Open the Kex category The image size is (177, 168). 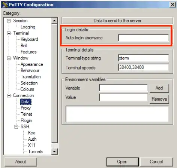(31, 133)
